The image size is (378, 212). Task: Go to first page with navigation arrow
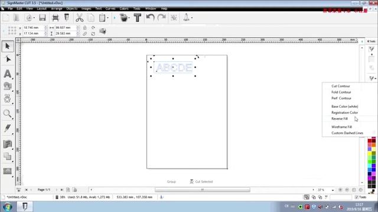pyautogui.click(x=26, y=190)
